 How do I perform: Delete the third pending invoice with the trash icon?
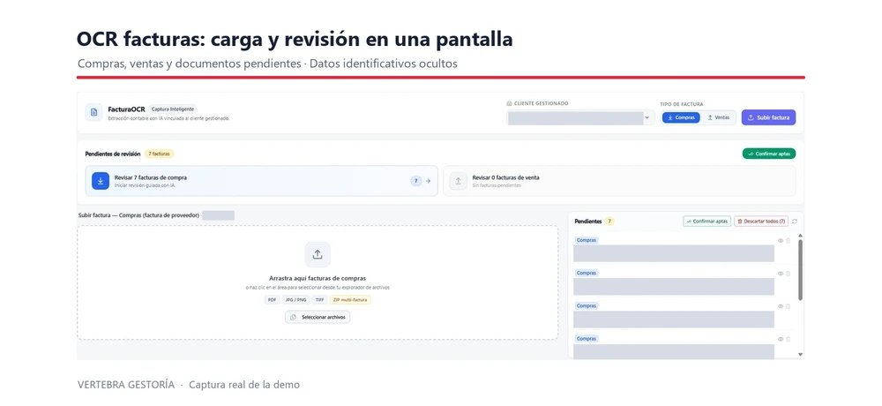[x=788, y=306]
